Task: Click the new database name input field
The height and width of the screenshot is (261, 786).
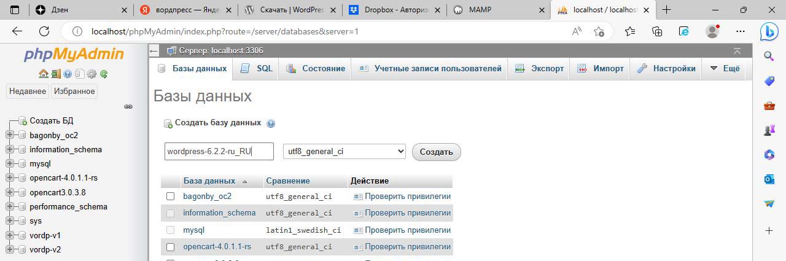Action: click(219, 152)
